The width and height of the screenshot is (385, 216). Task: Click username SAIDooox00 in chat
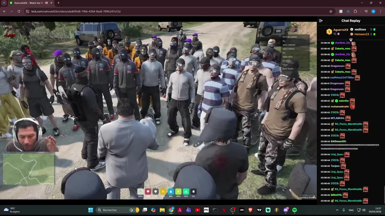(338, 141)
